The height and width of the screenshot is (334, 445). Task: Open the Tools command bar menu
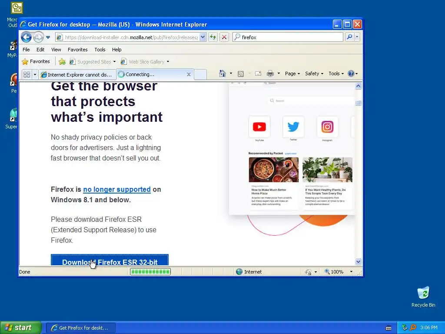click(x=336, y=73)
